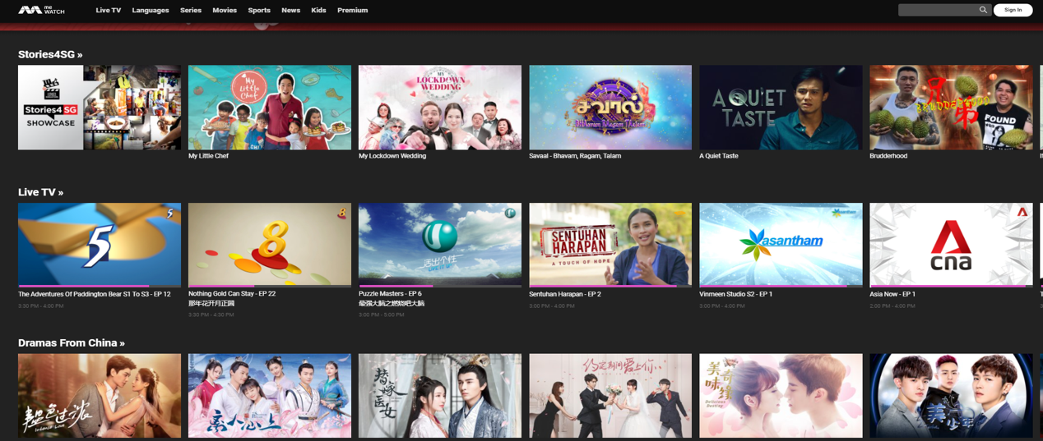The height and width of the screenshot is (441, 1043).
Task: Click Channel 8 corner logo icon
Action: coord(341,214)
